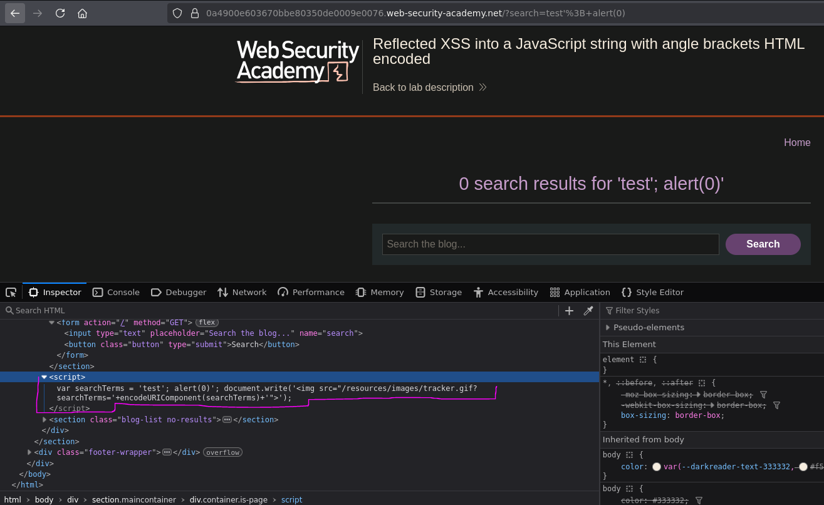This screenshot has height=505, width=824.
Task: Click the color swatch beside var(--darkreader-text
Action: click(657, 467)
